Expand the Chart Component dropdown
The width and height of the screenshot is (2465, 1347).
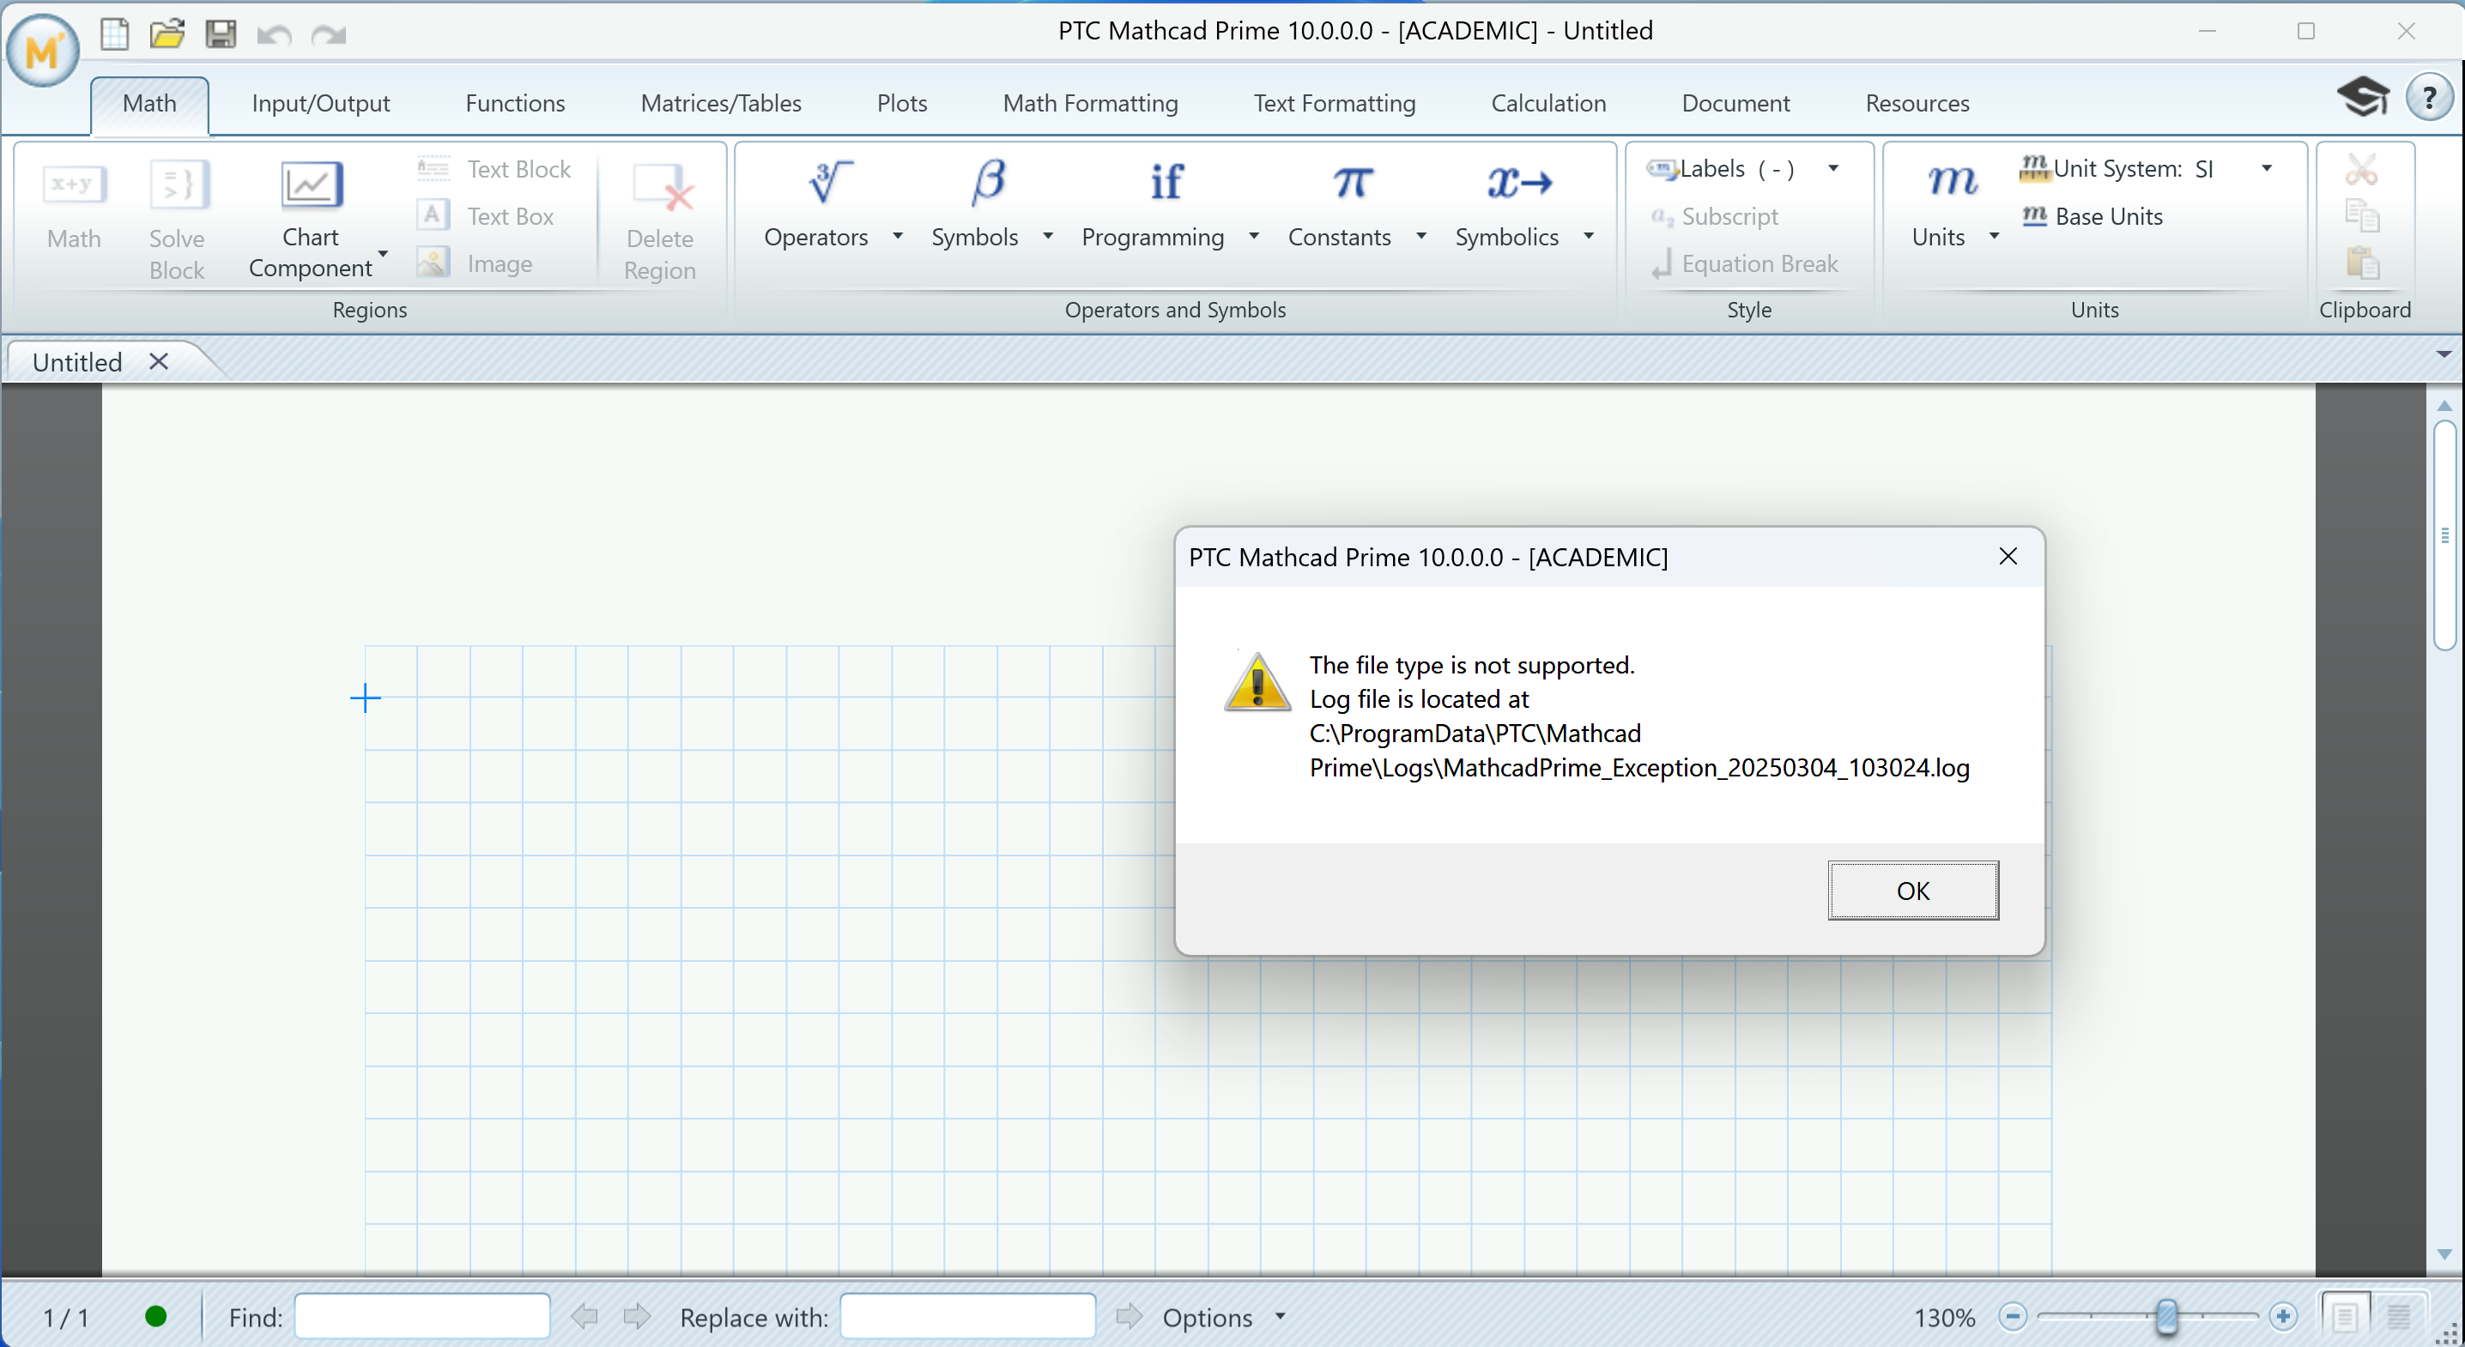point(384,257)
